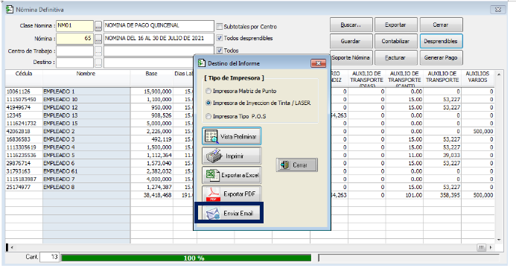Image resolution: width=516 pixels, height=271 pixels.
Task: Select row EMPLEADO 12
Action: 60,107
